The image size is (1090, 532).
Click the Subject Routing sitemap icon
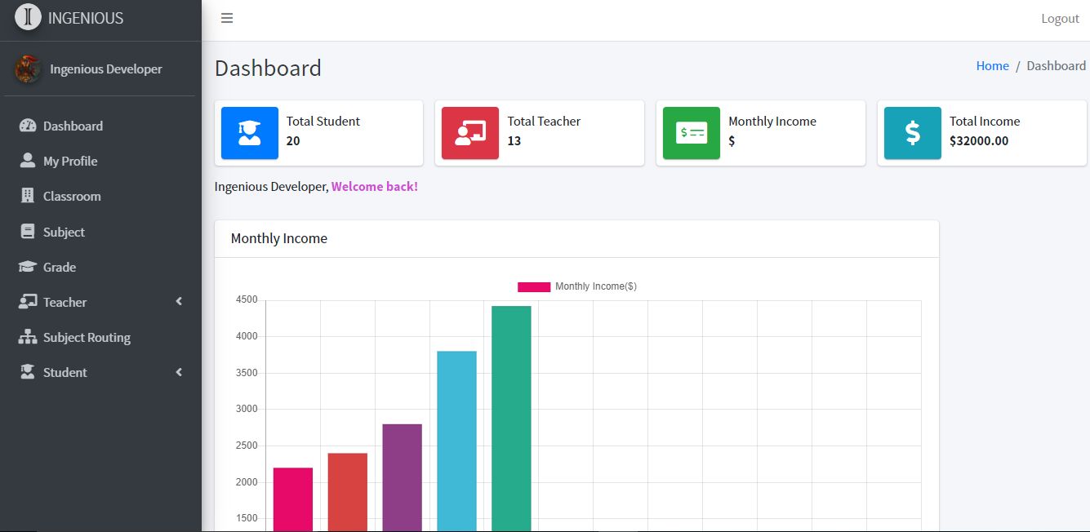[28, 337]
